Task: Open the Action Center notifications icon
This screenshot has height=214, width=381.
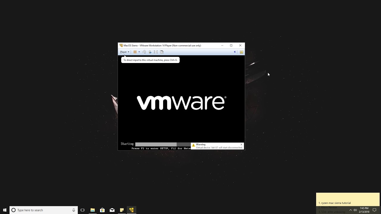Action: [x=374, y=210]
